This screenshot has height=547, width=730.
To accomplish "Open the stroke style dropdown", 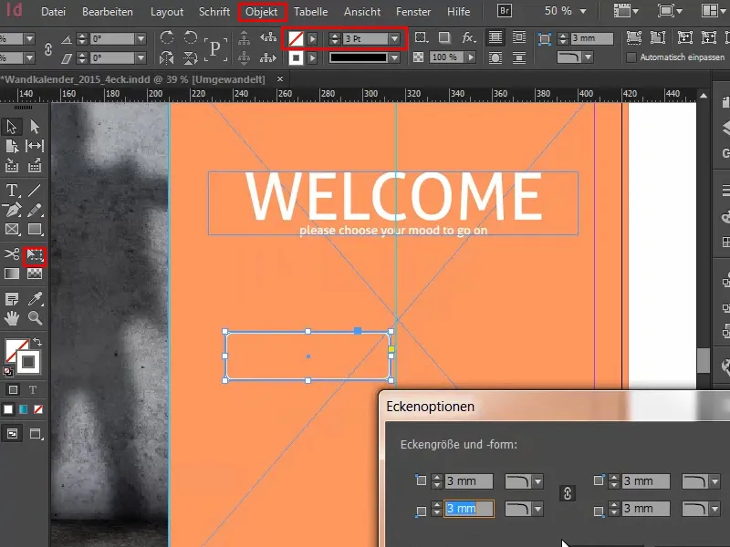I will point(395,57).
